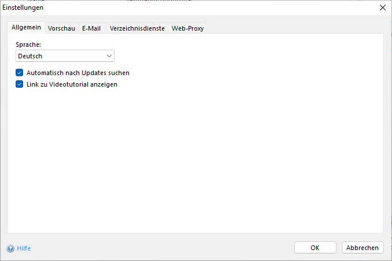Switch to the Vorschau tab
Screen dimensions: 392x261
point(61,28)
